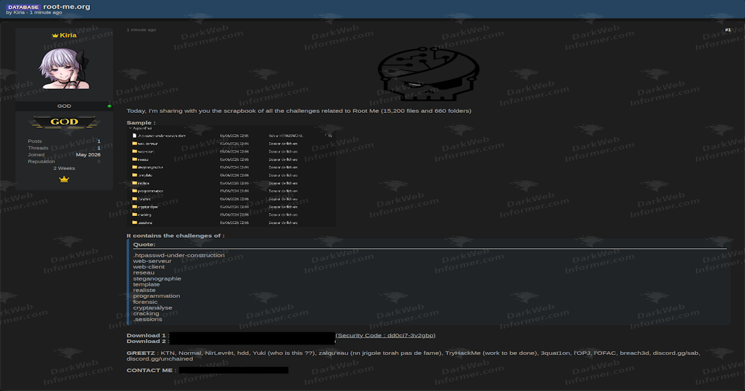Click 'It contains the challenges of :' heading
Viewport: 745px width, 391px height.
point(176,236)
